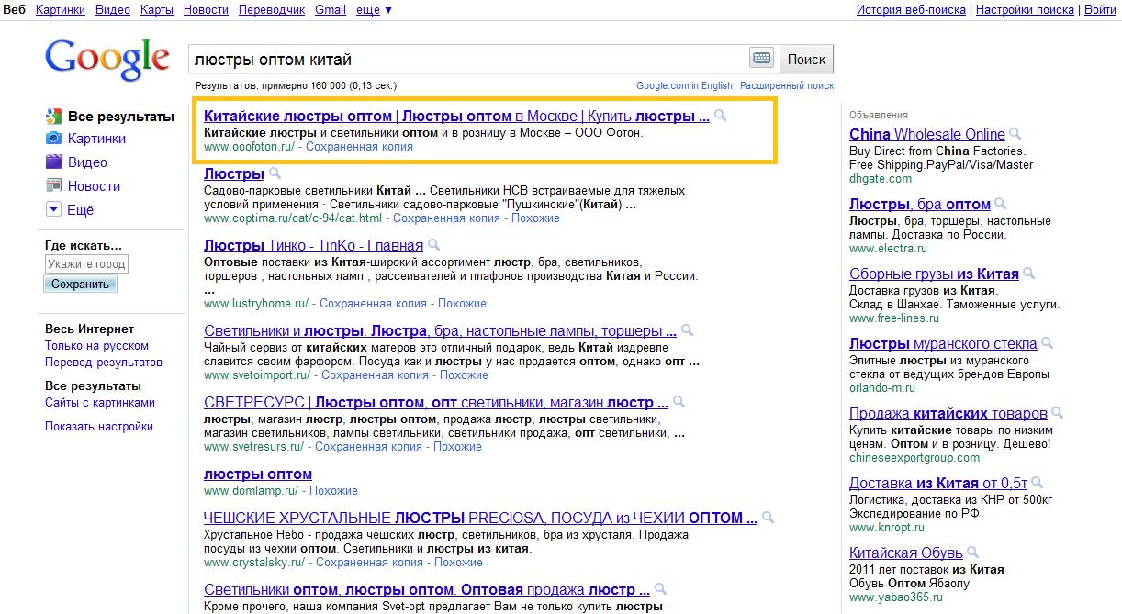Open Сохраненная копия for www.ooofoton.ru
This screenshot has height=614, width=1122.
[359, 147]
